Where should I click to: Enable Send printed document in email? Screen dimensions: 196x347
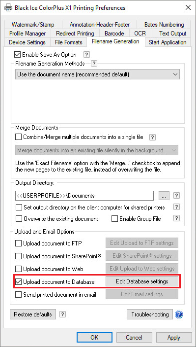(x=19, y=295)
